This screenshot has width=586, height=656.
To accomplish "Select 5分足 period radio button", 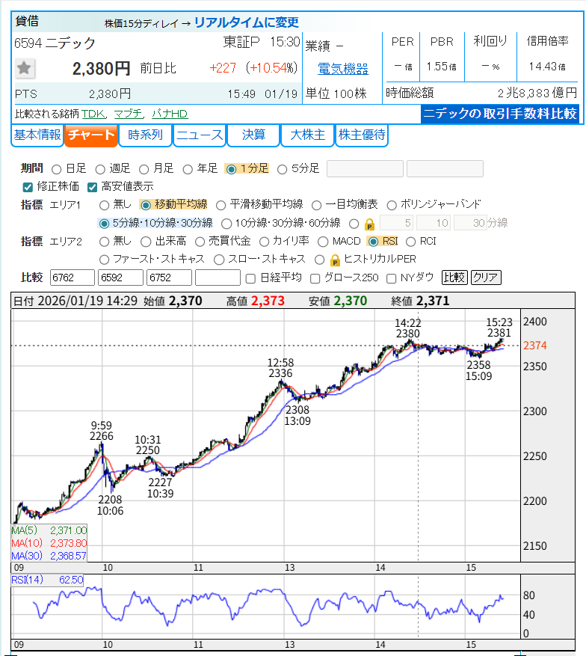I will pos(282,170).
